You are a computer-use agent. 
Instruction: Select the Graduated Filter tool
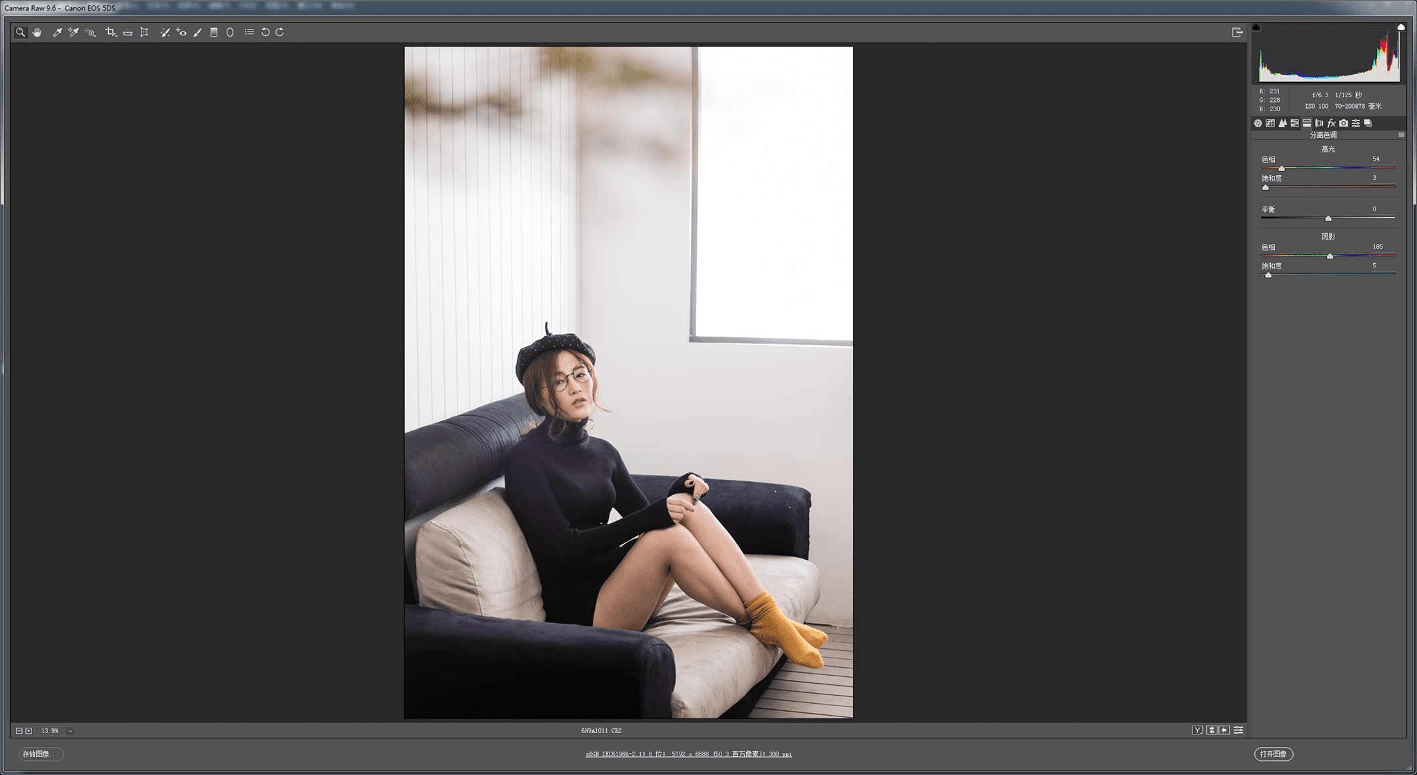coord(214,32)
